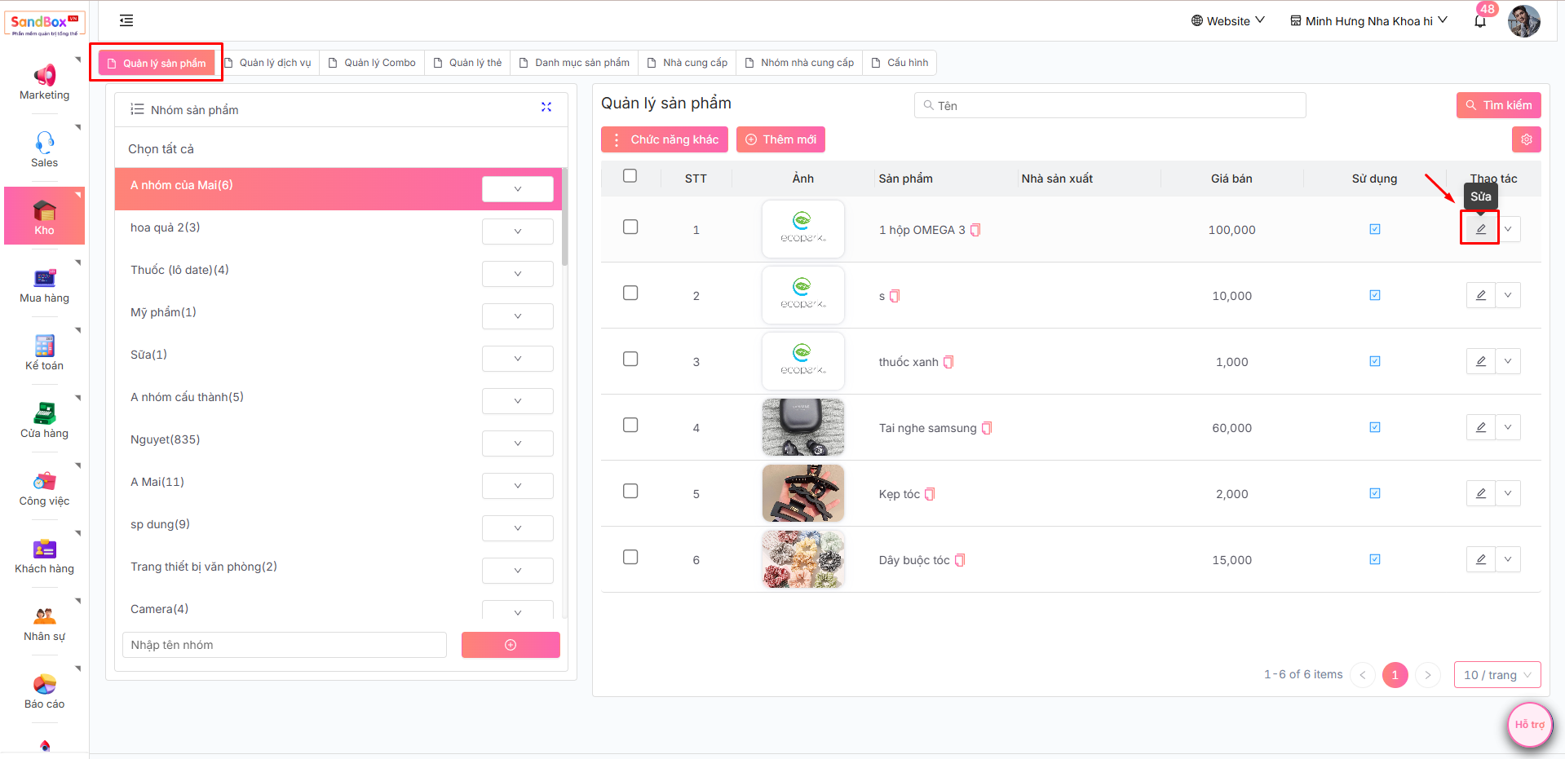This screenshot has height=759, width=1565.
Task: Expand dropdown for hoa quả 2 group
Action: 517,232
